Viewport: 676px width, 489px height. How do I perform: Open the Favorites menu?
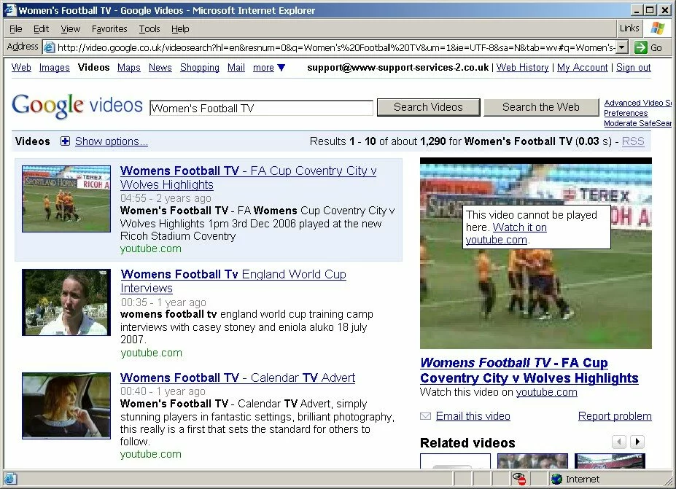point(109,29)
